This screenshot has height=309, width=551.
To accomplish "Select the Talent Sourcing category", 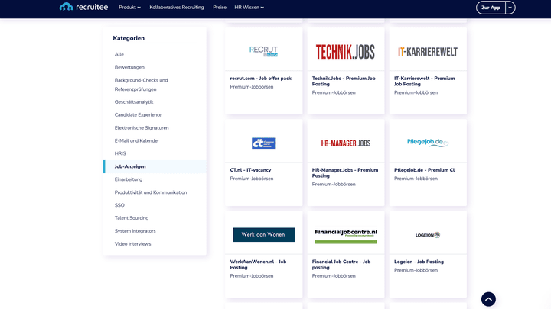I will pos(132,218).
